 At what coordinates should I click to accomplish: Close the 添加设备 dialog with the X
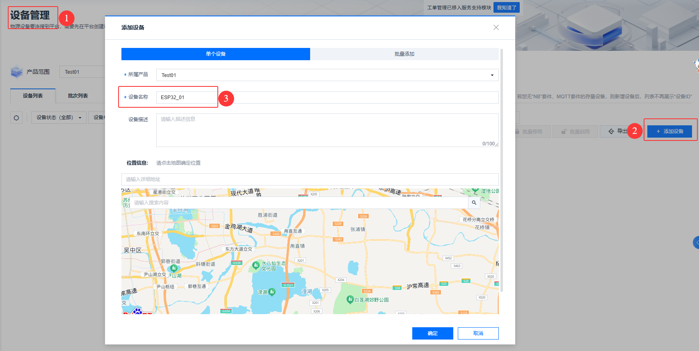pos(496,27)
